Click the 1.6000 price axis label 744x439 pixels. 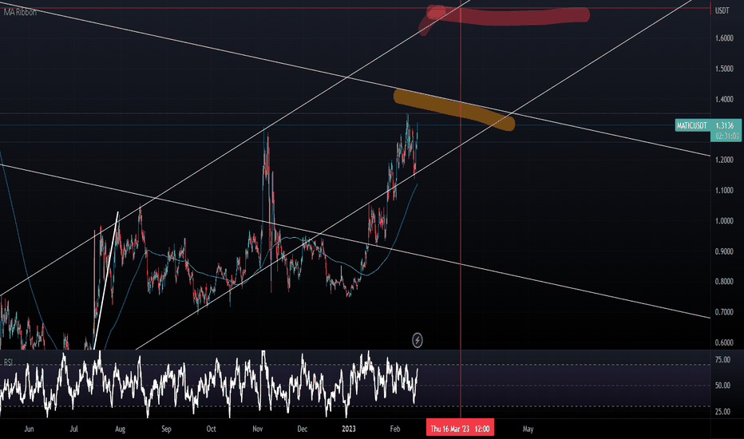[x=725, y=38]
